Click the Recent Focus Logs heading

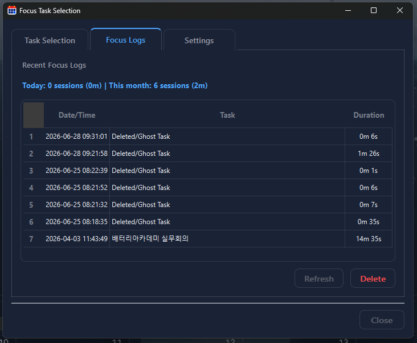click(54, 65)
